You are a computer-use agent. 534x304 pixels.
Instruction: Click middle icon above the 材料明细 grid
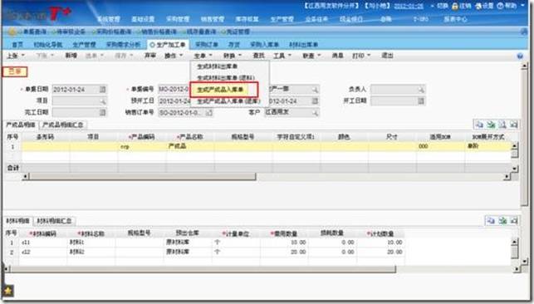tap(502, 221)
